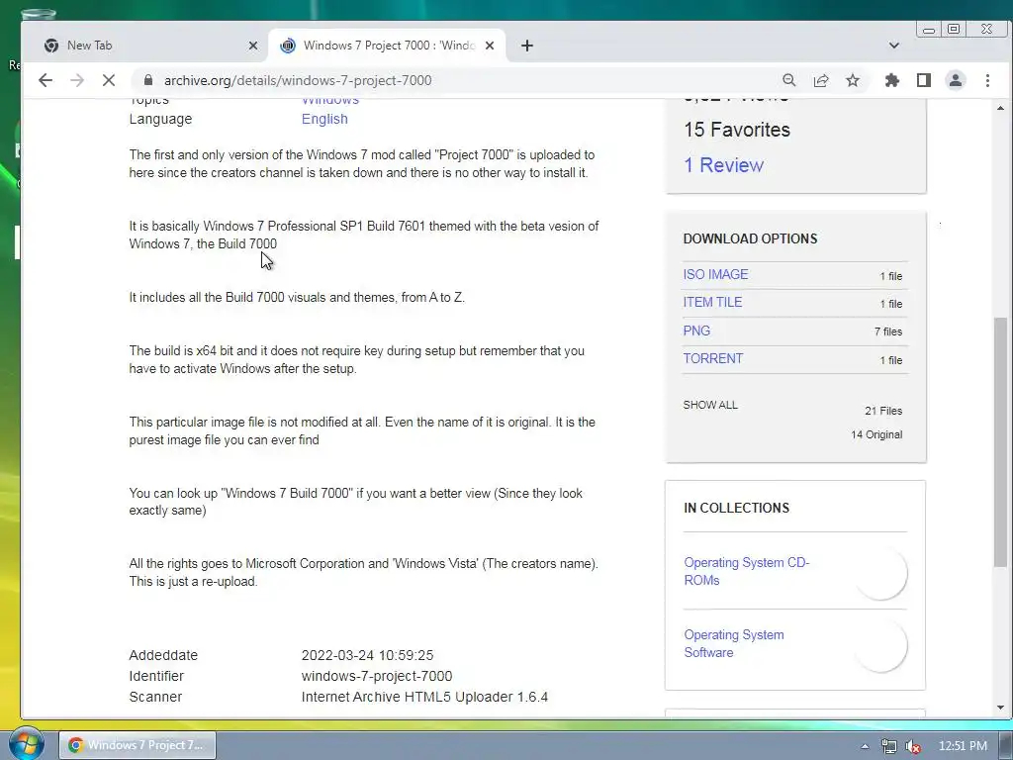The image size is (1013, 760).
Task: Download the TORRENT file
Action: pos(713,358)
